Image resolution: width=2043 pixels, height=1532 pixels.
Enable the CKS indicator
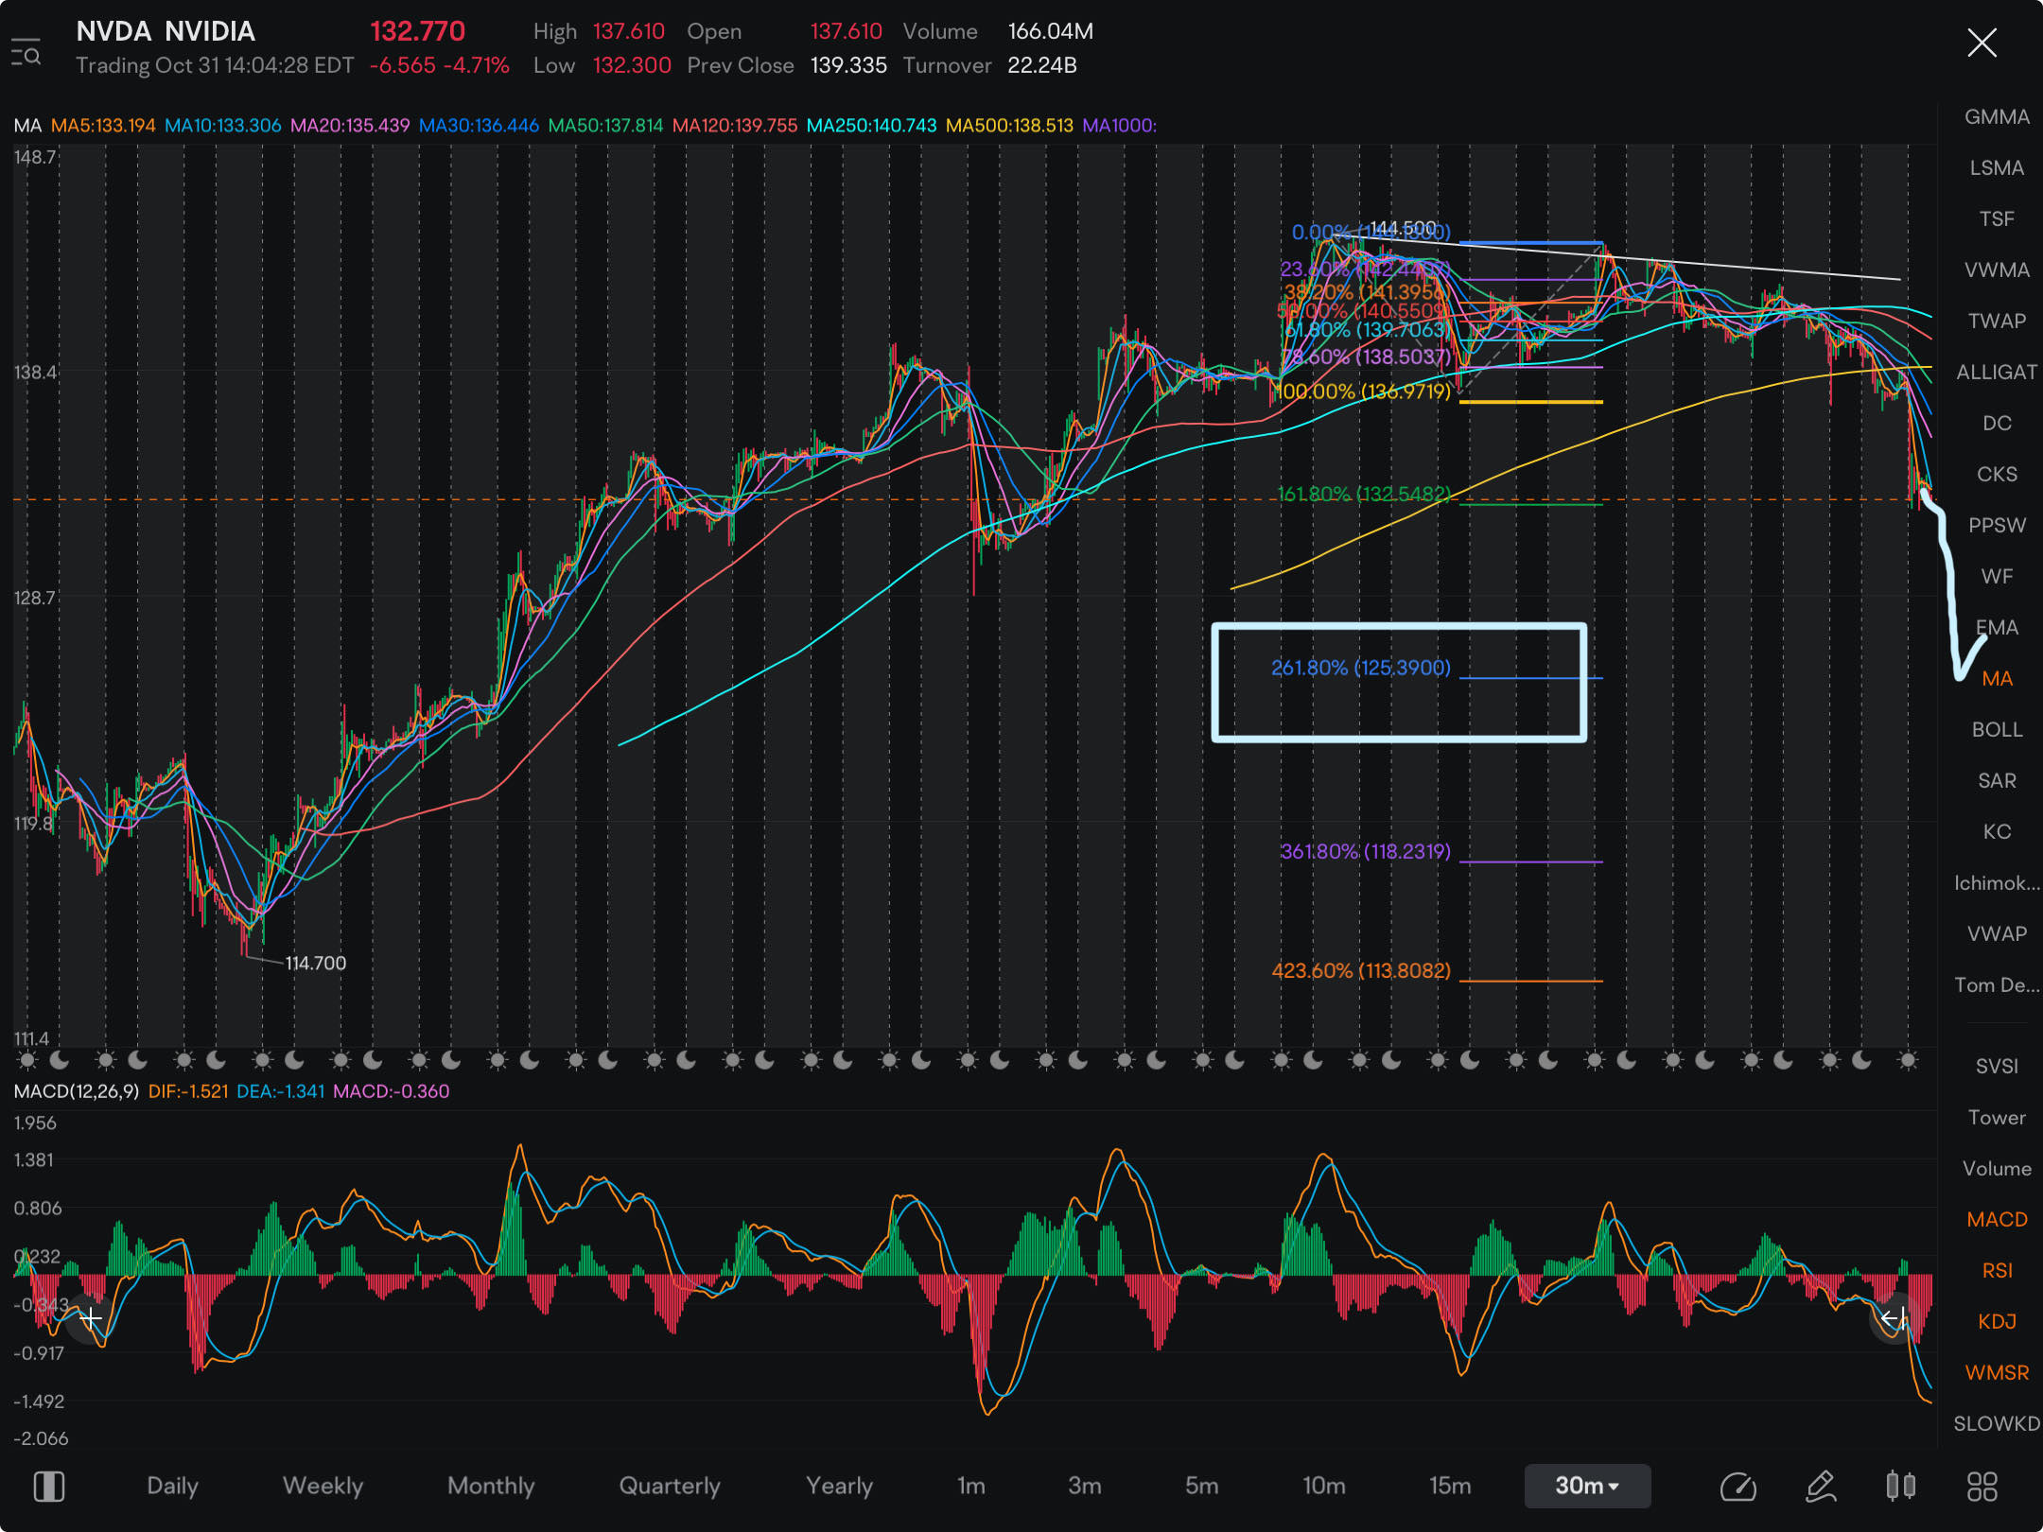pos(1997,475)
